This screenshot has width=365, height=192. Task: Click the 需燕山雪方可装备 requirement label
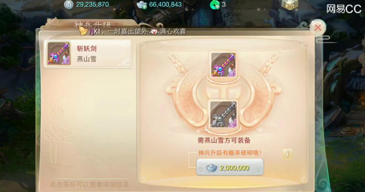tap(224, 140)
